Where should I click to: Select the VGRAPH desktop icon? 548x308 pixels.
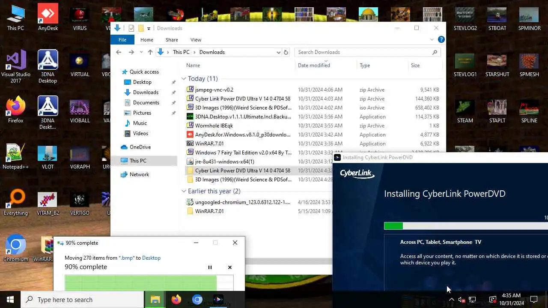click(x=80, y=157)
